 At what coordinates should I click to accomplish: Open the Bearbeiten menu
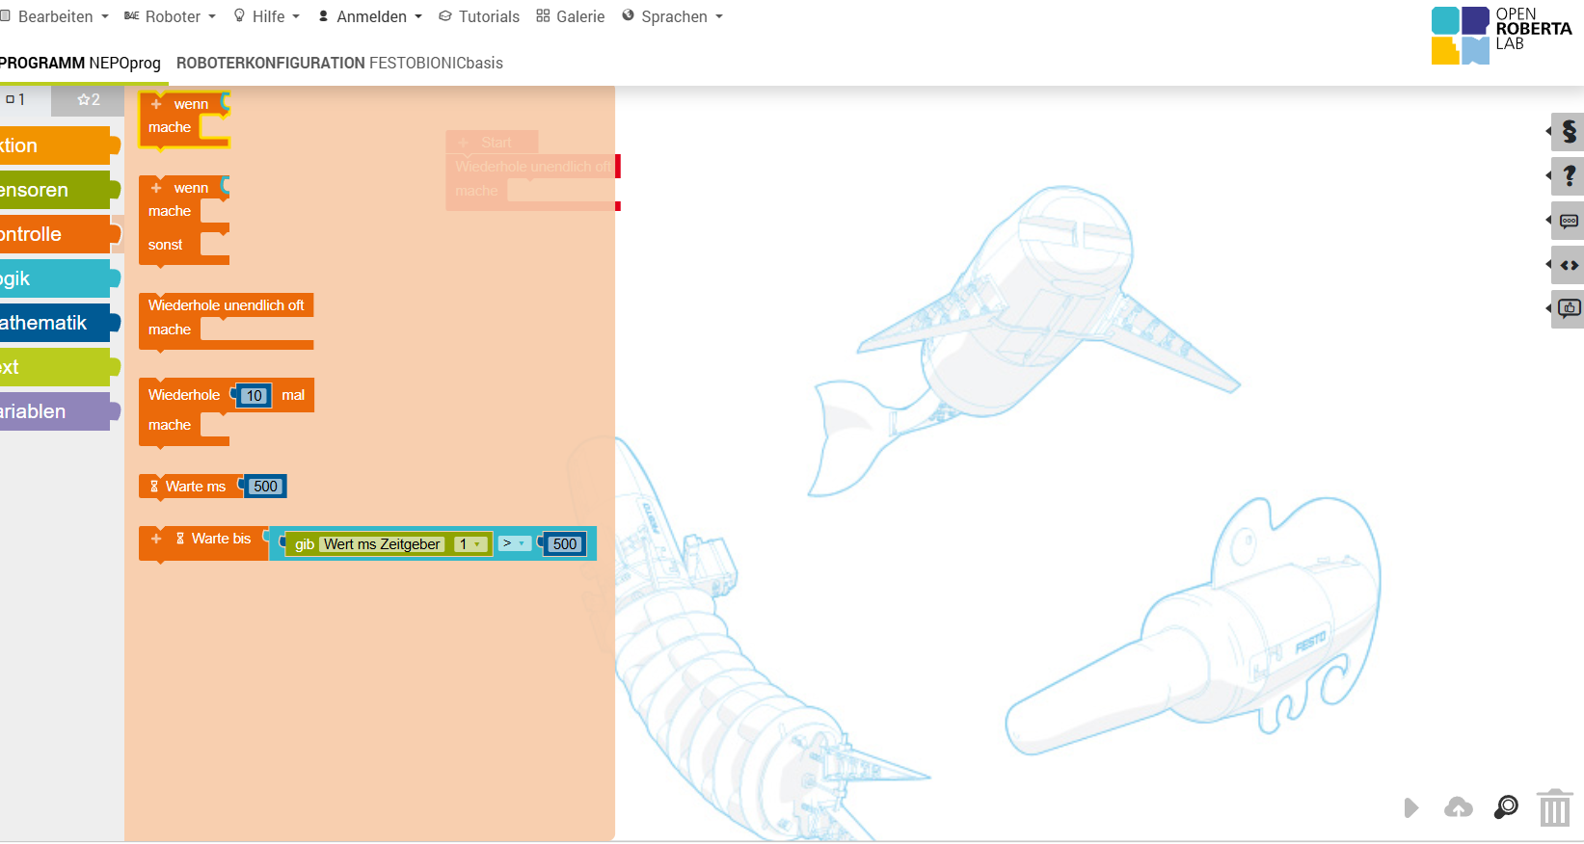[55, 16]
